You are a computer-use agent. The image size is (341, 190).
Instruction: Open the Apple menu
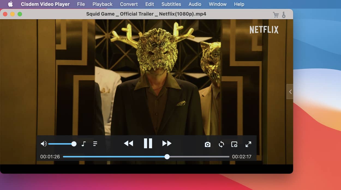click(10, 4)
